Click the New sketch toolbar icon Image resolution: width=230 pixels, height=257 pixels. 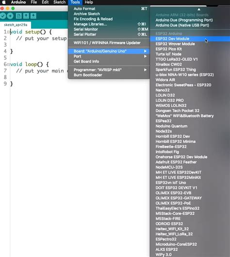coord(18,16)
